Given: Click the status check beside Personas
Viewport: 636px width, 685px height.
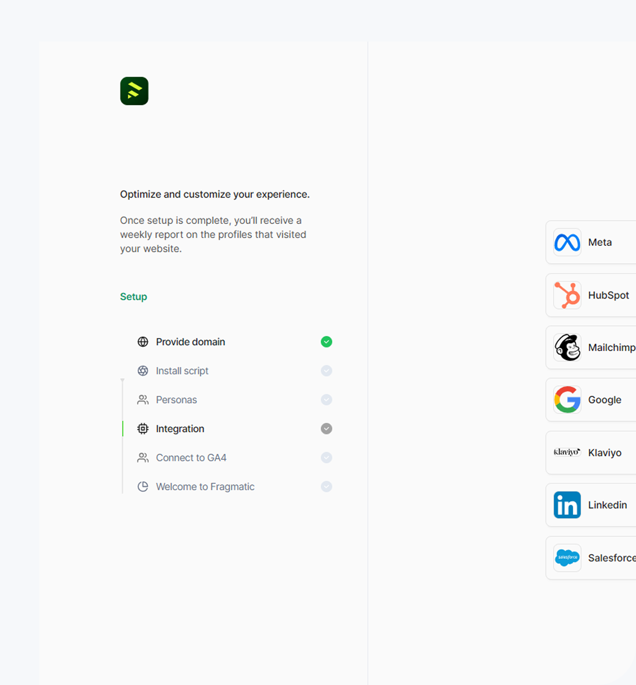Looking at the screenshot, I should point(327,400).
